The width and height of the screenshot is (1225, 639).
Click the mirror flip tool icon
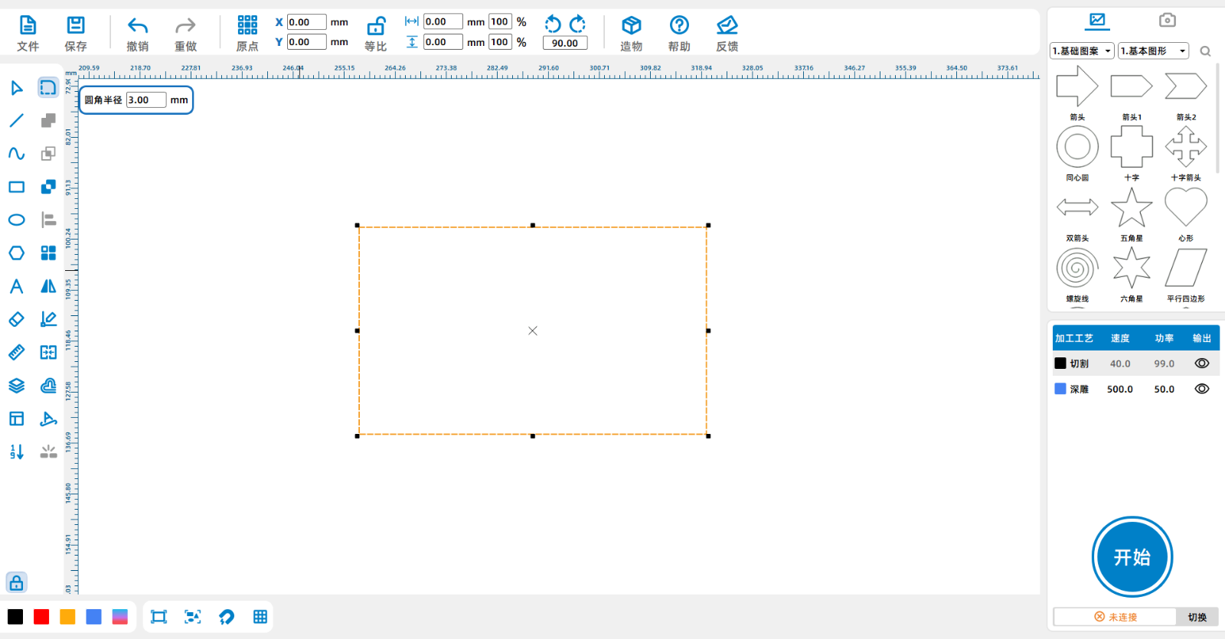coord(48,286)
